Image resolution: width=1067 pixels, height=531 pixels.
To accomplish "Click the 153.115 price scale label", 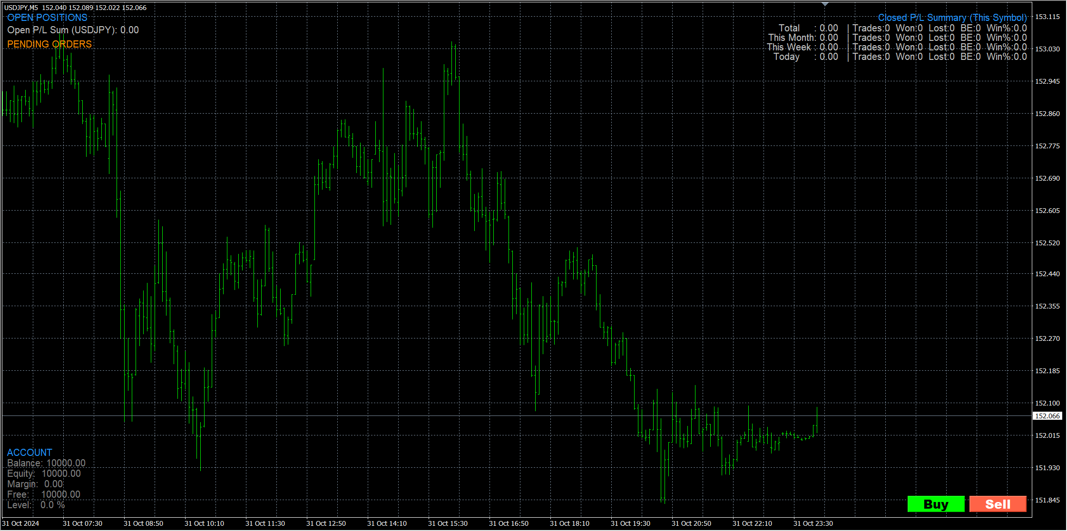I will click(1047, 17).
